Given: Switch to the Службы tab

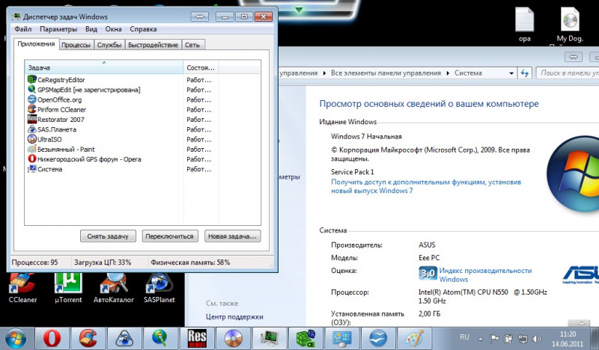Looking at the screenshot, I should 109,45.
